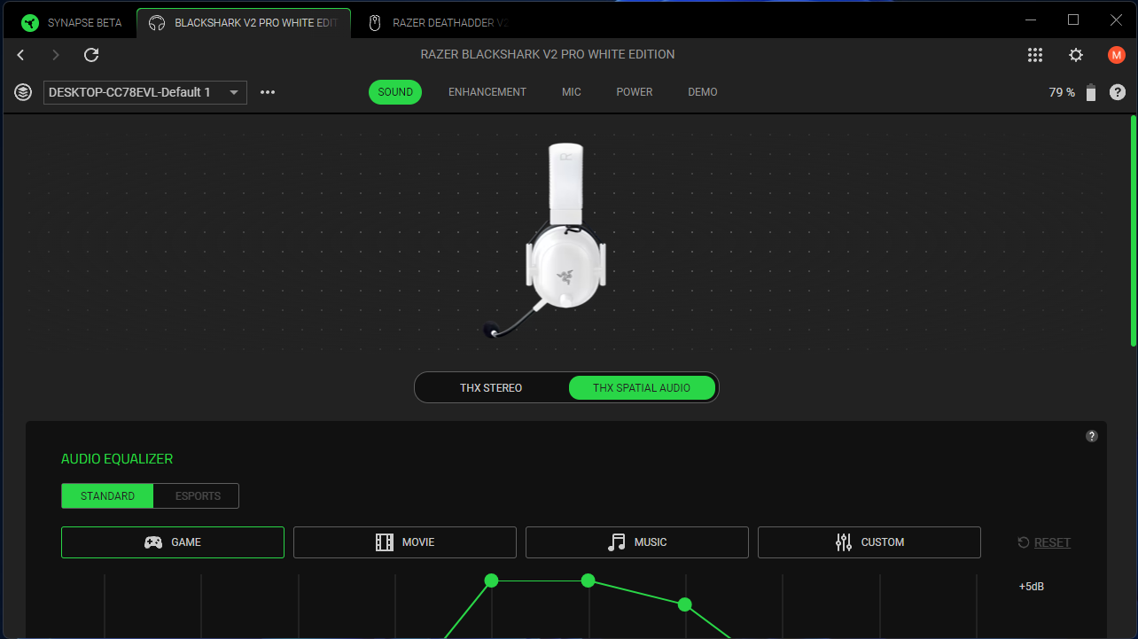Open Synapse settings gear
The width and height of the screenshot is (1138, 639).
click(x=1076, y=55)
